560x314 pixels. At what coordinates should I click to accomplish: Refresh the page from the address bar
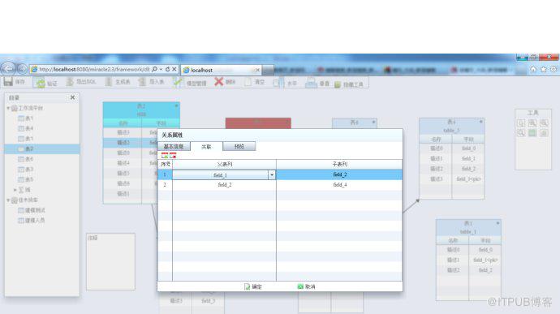coord(167,69)
